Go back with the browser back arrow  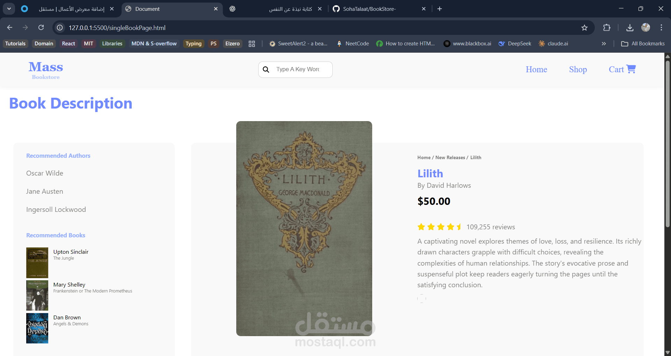click(10, 28)
